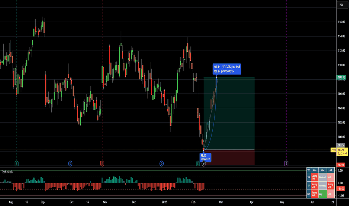Click the All column header in ratings table
The height and width of the screenshot is (206, 349).
(331, 170)
